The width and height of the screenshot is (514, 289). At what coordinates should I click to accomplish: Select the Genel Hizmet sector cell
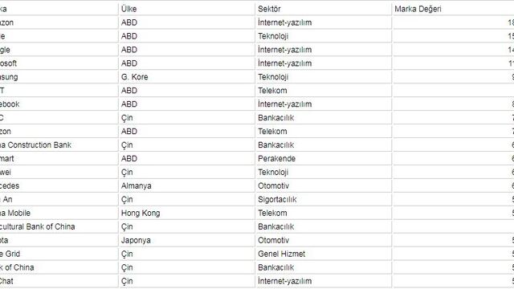coord(281,254)
